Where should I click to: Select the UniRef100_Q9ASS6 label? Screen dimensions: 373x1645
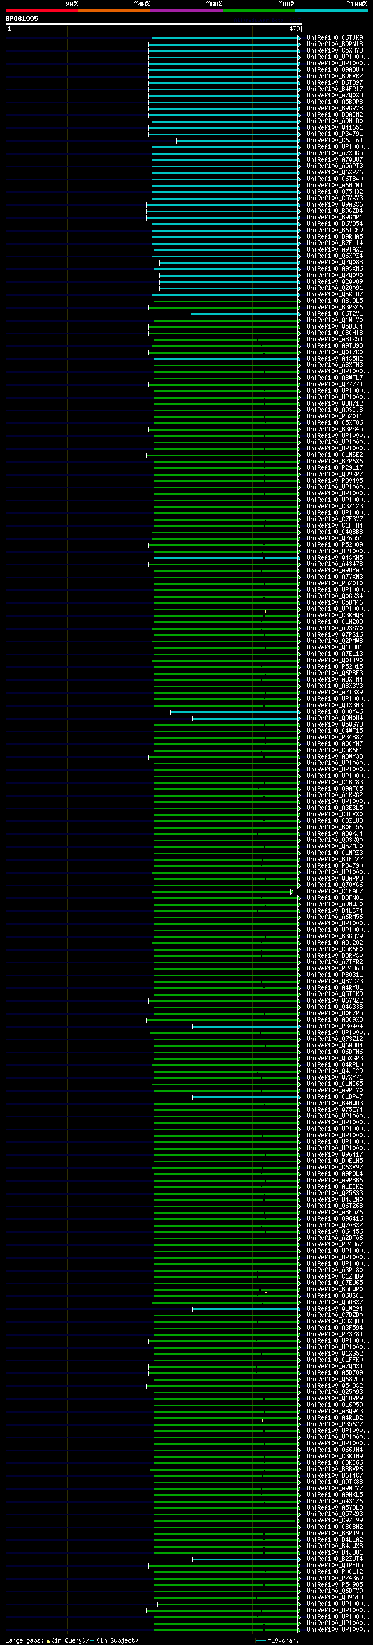pos(335,204)
